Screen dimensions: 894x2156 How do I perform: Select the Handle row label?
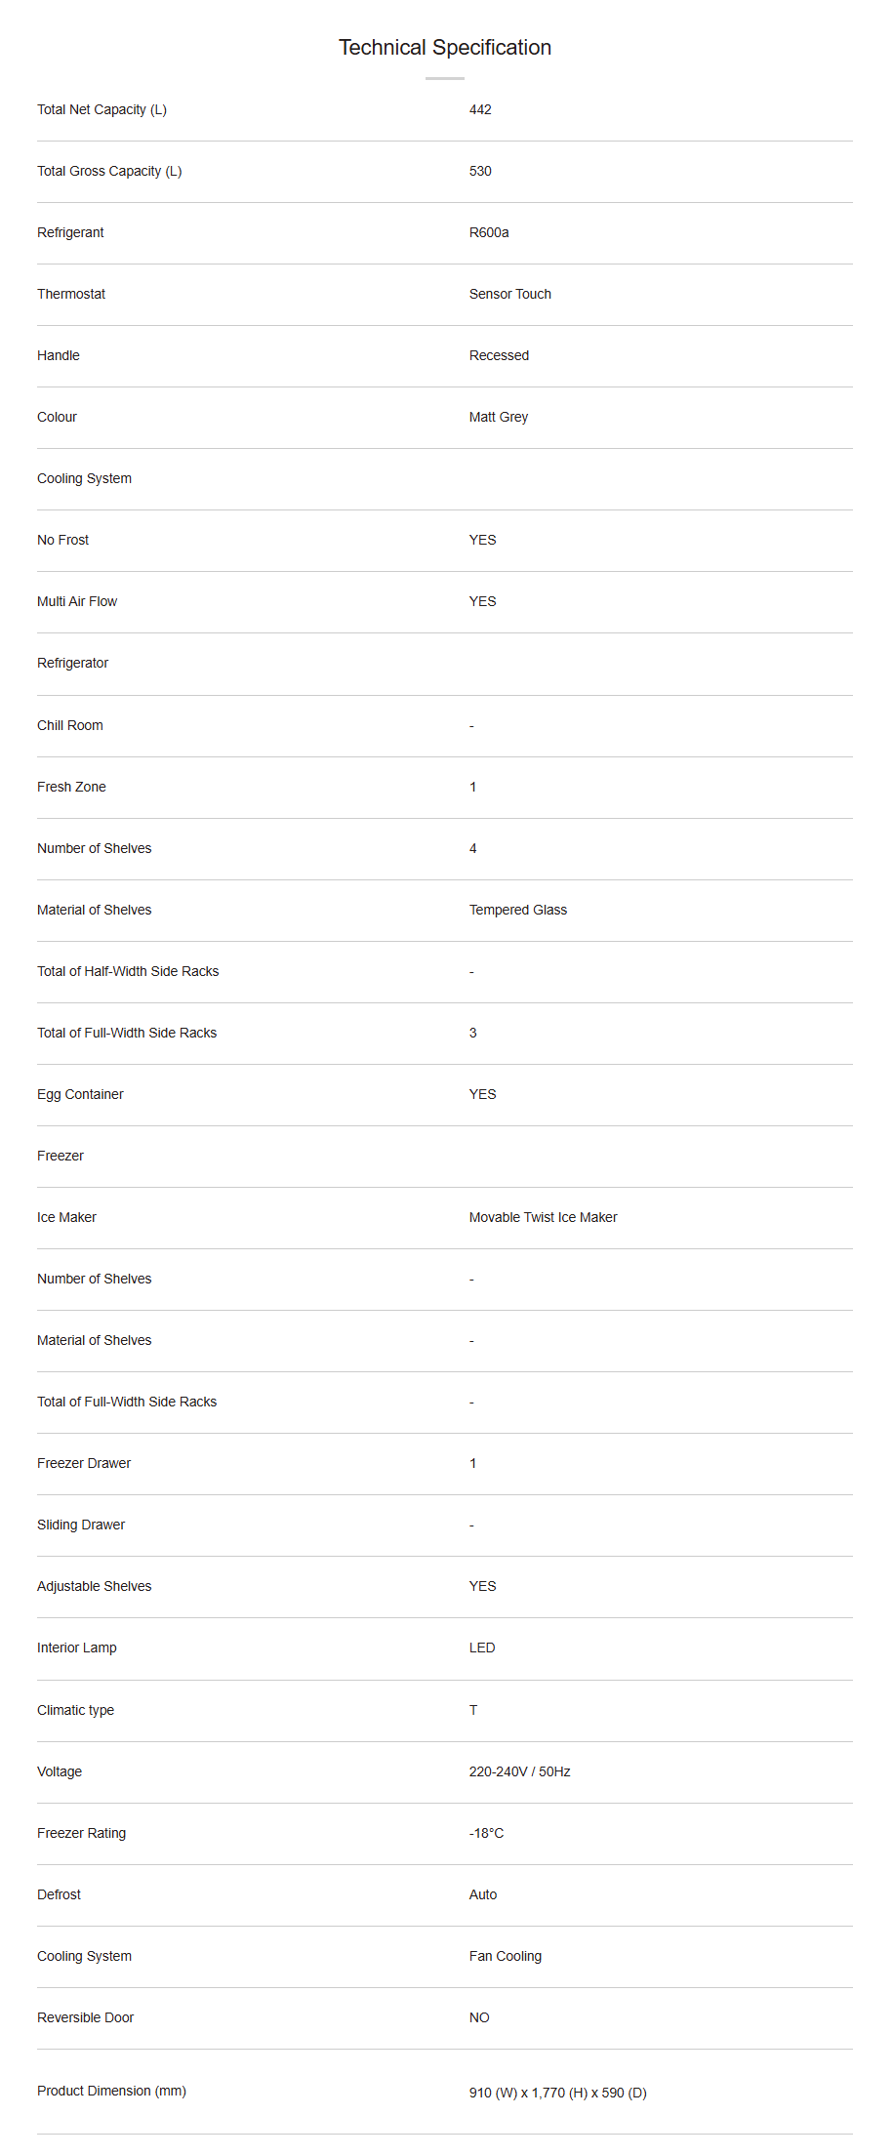click(59, 355)
